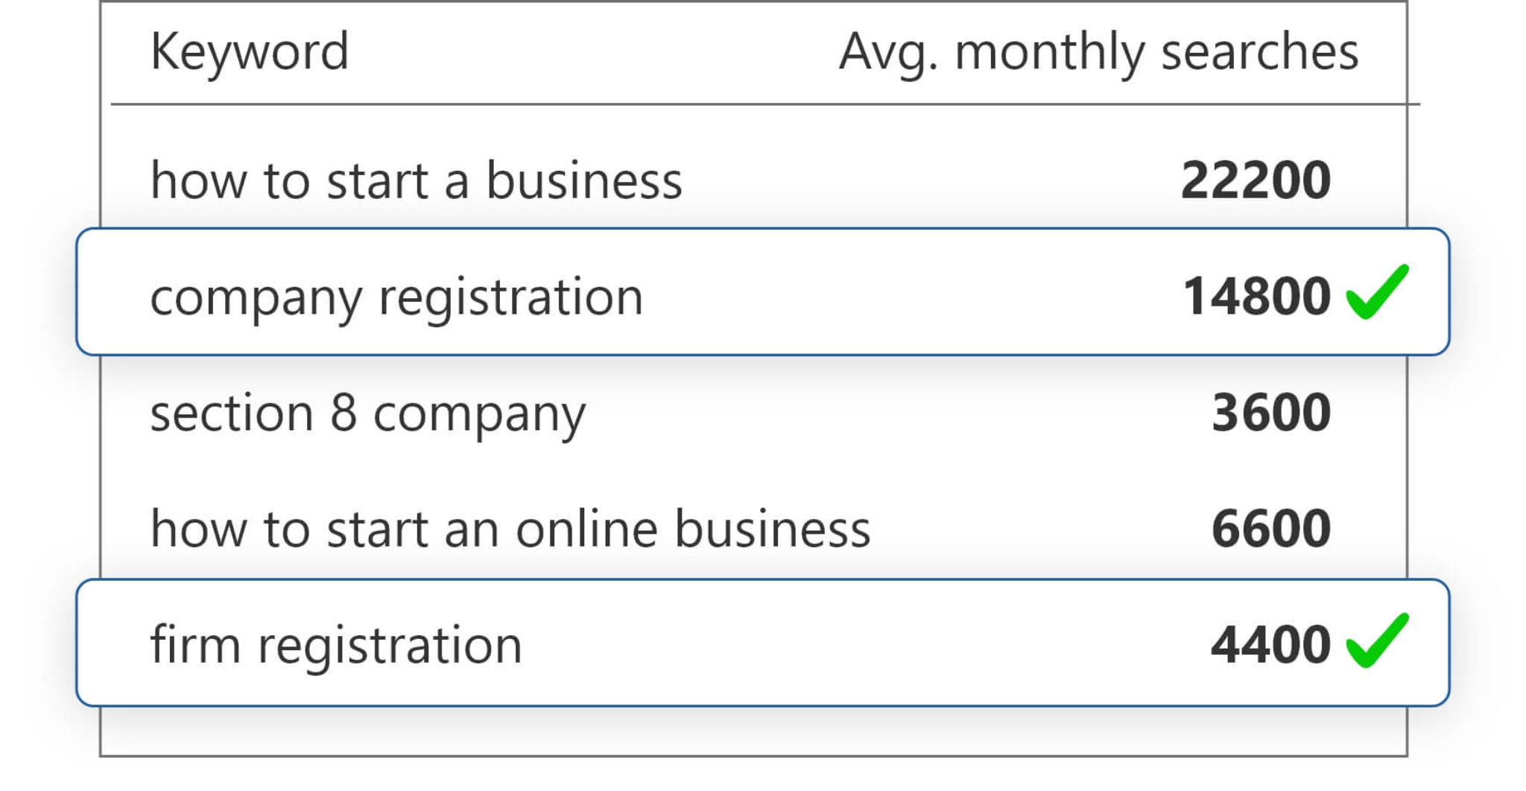Click 'how to start an online business' keyword
The height and width of the screenshot is (791, 1526).
click(510, 529)
